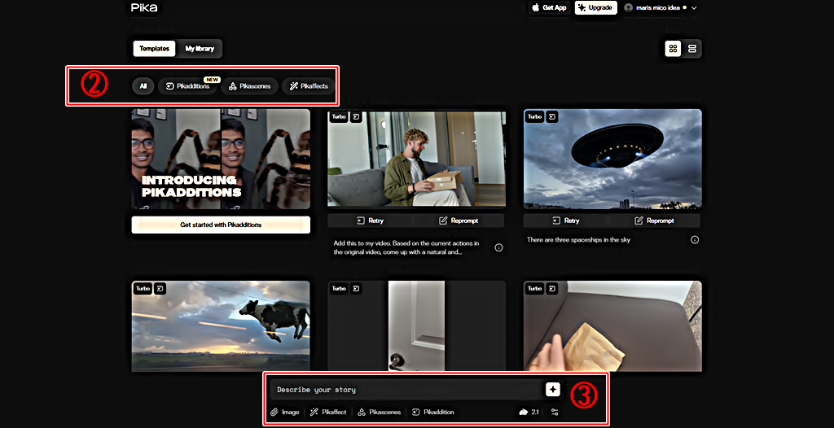
Task: Click the text There are three spaceships in the sky
Action: pyautogui.click(x=579, y=240)
